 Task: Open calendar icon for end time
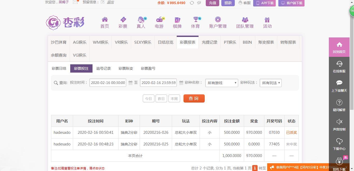pyautogui.click(x=181, y=83)
